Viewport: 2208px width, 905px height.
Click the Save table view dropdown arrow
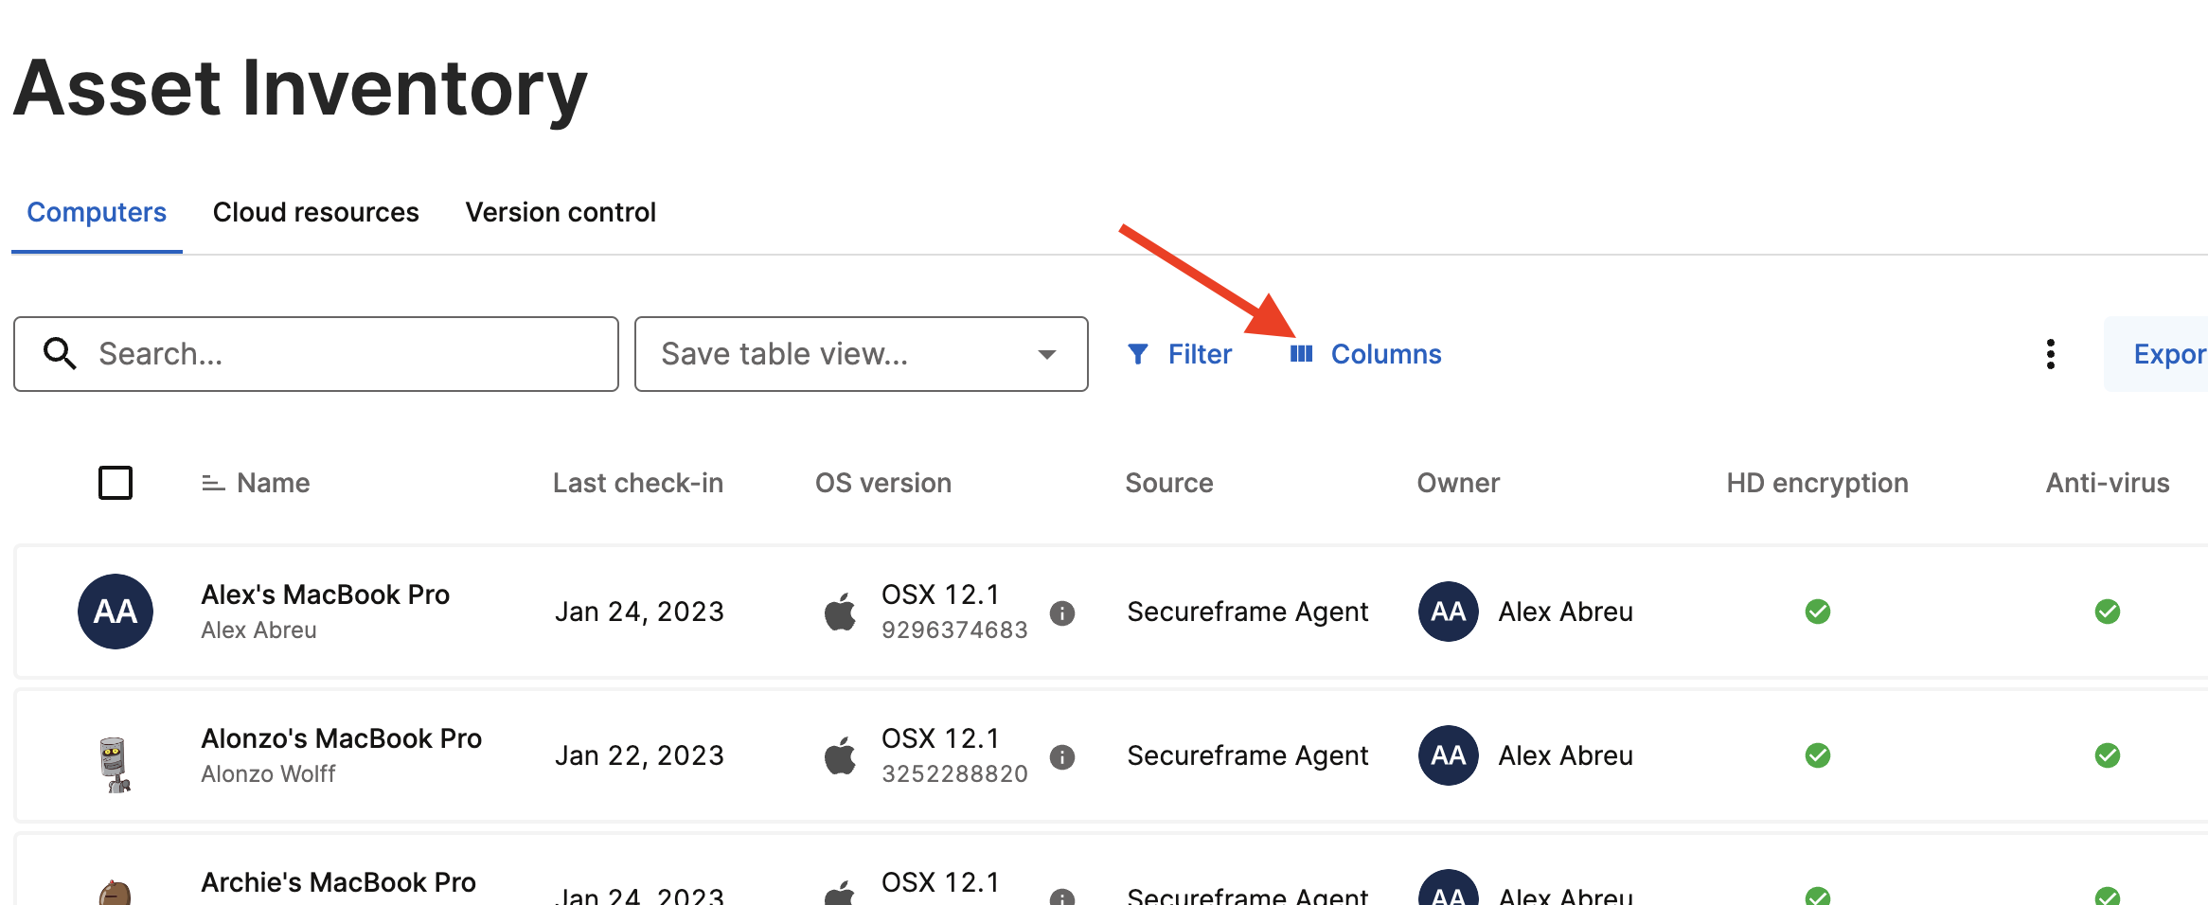pyautogui.click(x=1046, y=355)
